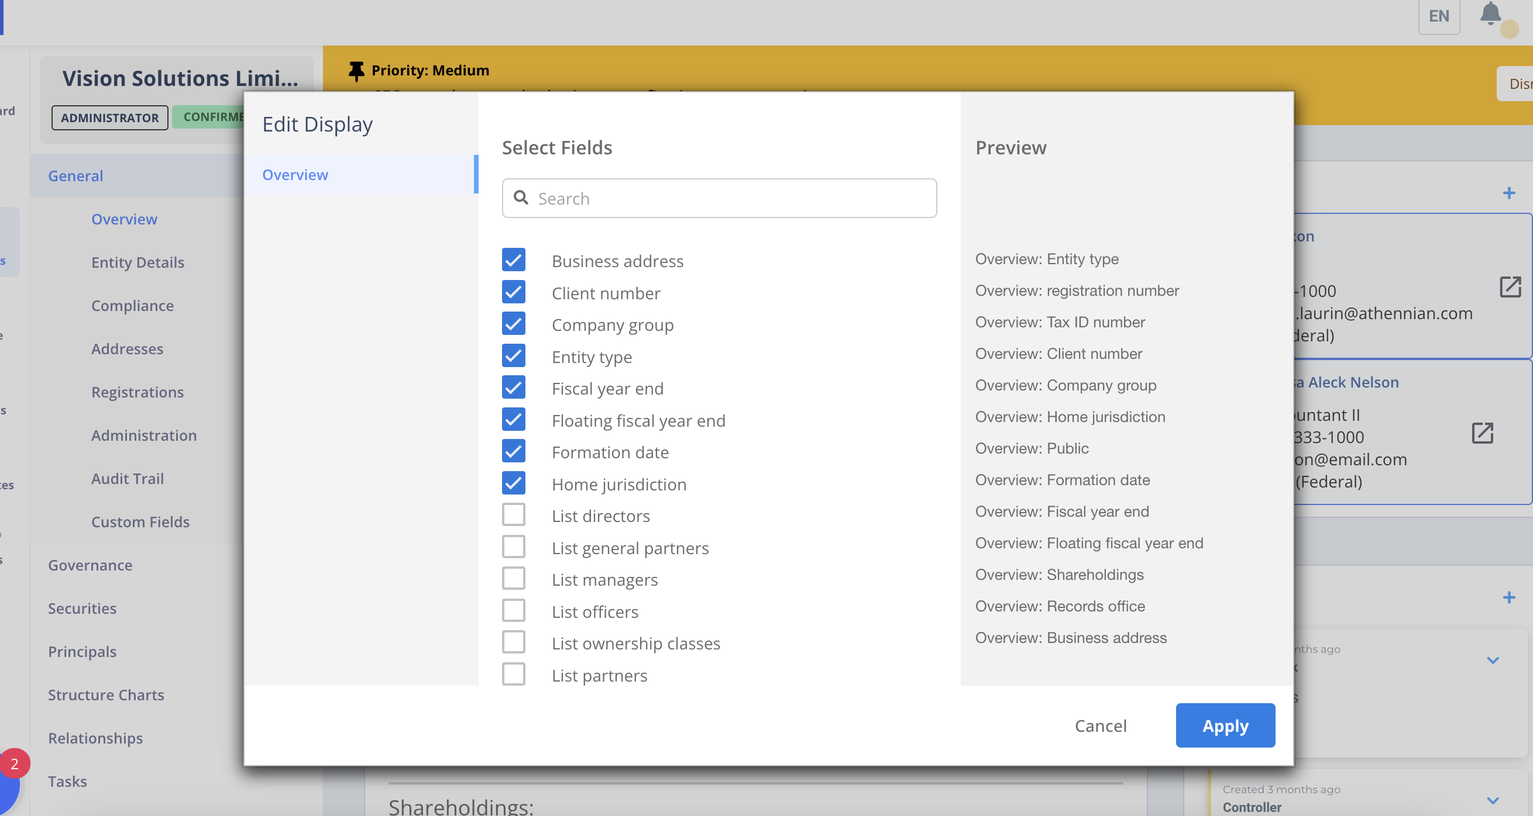Screen dimensions: 1533x816
Task: Open external link icon on Aleck Nelson card
Action: tap(1483, 433)
